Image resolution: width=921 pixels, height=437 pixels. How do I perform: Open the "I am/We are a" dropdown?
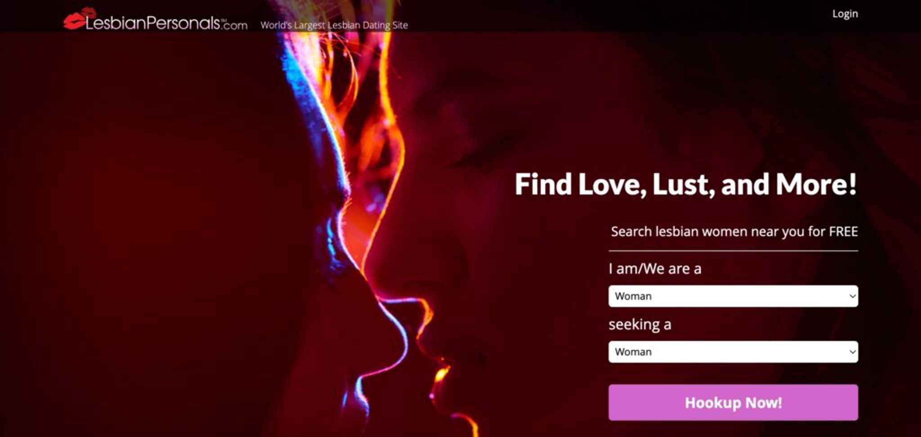pyautogui.click(x=733, y=296)
